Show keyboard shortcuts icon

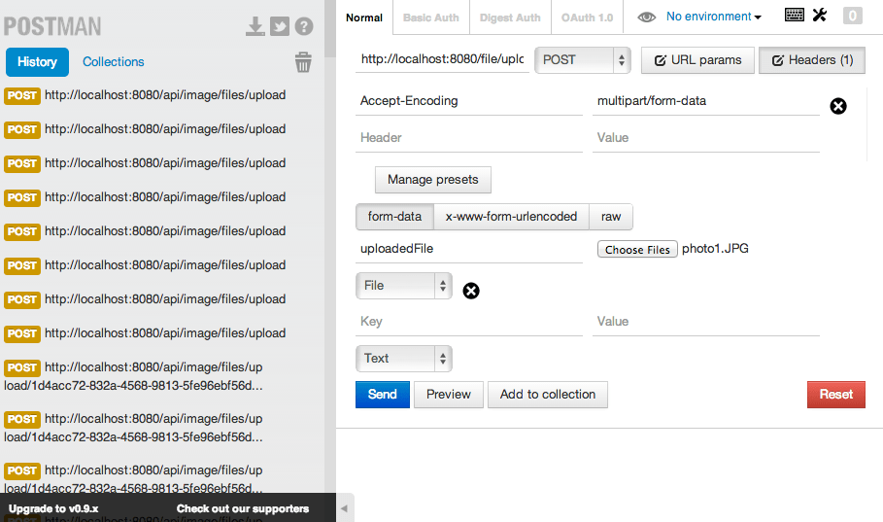795,15
